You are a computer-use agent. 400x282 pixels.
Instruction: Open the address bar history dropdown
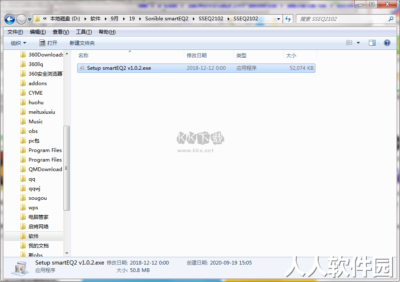point(278,19)
